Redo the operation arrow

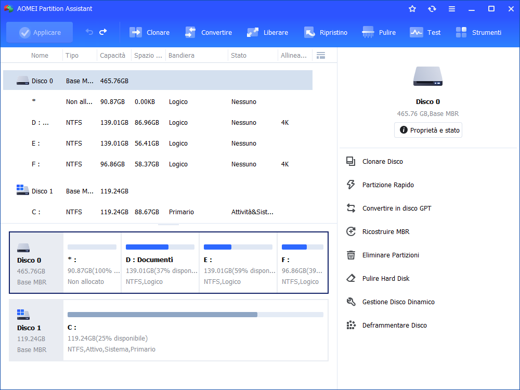(103, 32)
